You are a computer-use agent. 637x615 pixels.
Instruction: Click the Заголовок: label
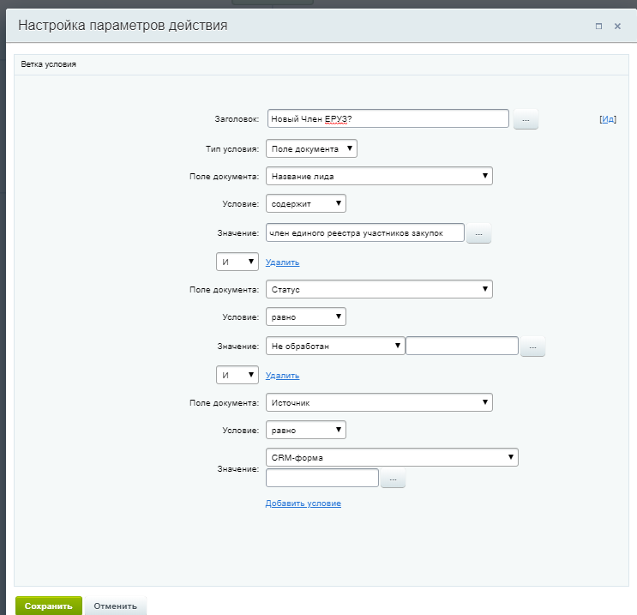click(237, 119)
